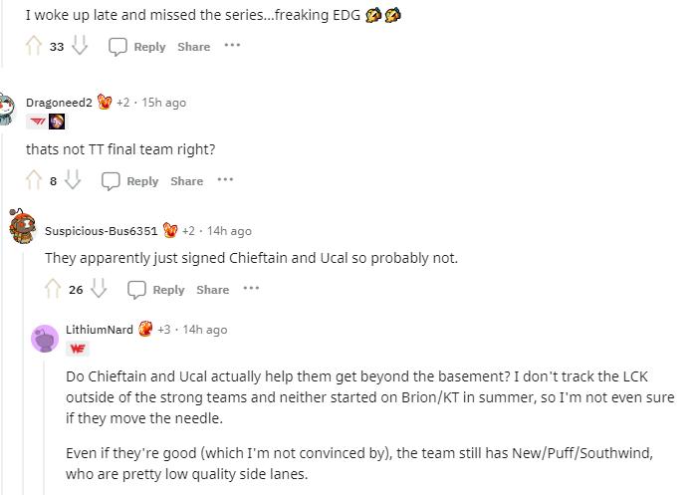The height and width of the screenshot is (495, 697).
Task: Open Suspicious-Bus6351's user profile
Action: point(101,231)
